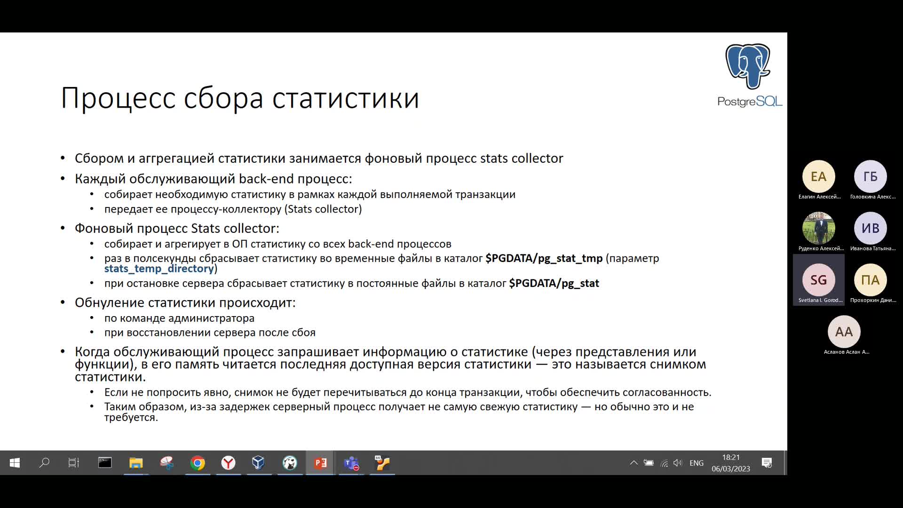Open the Action Center notifications icon
This screenshot has height=508, width=903.
coord(767,463)
